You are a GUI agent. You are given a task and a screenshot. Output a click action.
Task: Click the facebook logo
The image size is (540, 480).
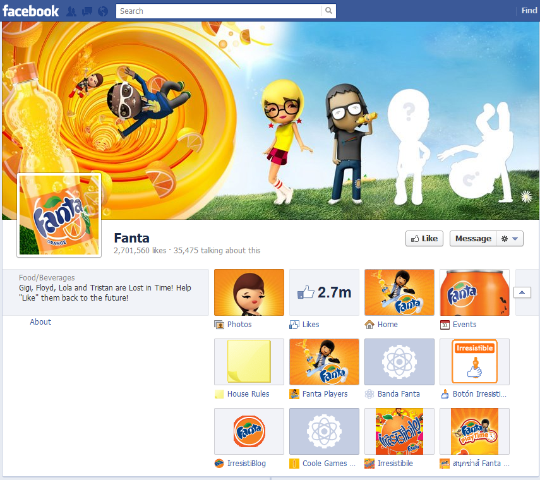pos(30,11)
